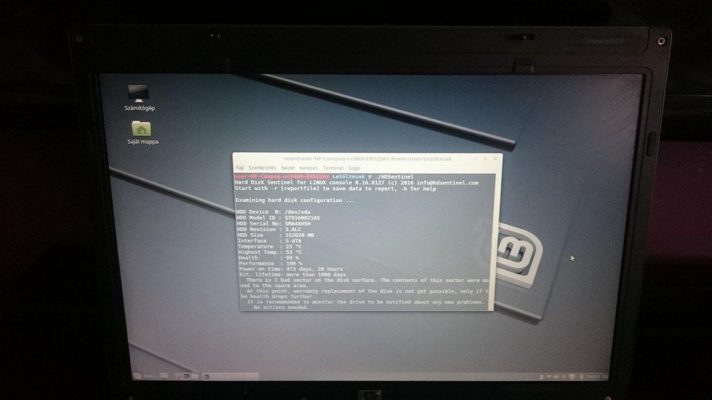Click the 'Est. lifetime: more than 1000 days' line
The image size is (712, 400).
293,274
